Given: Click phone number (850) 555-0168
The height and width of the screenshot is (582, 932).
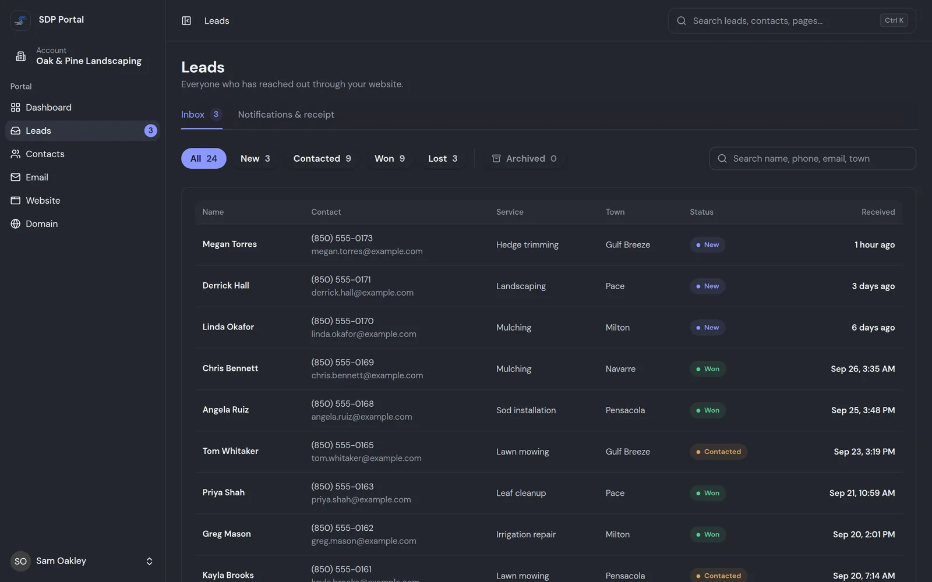Looking at the screenshot, I should (x=343, y=404).
